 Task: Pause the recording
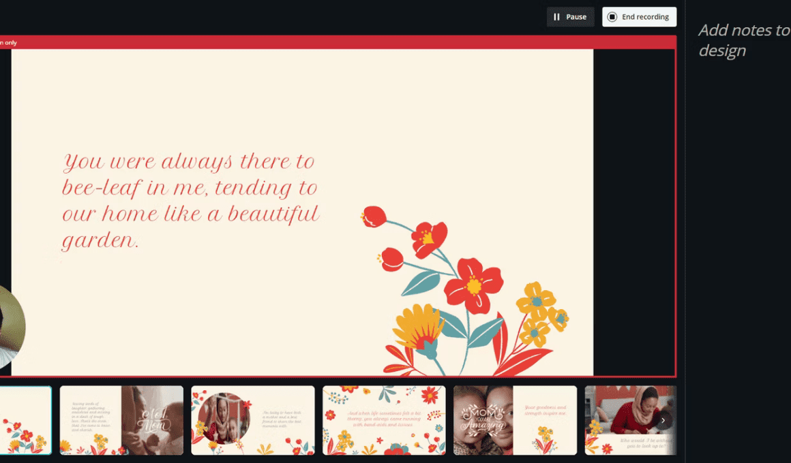pos(570,16)
